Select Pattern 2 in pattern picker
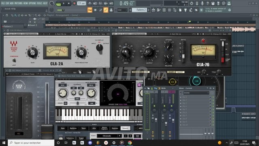 tap(13, 26)
